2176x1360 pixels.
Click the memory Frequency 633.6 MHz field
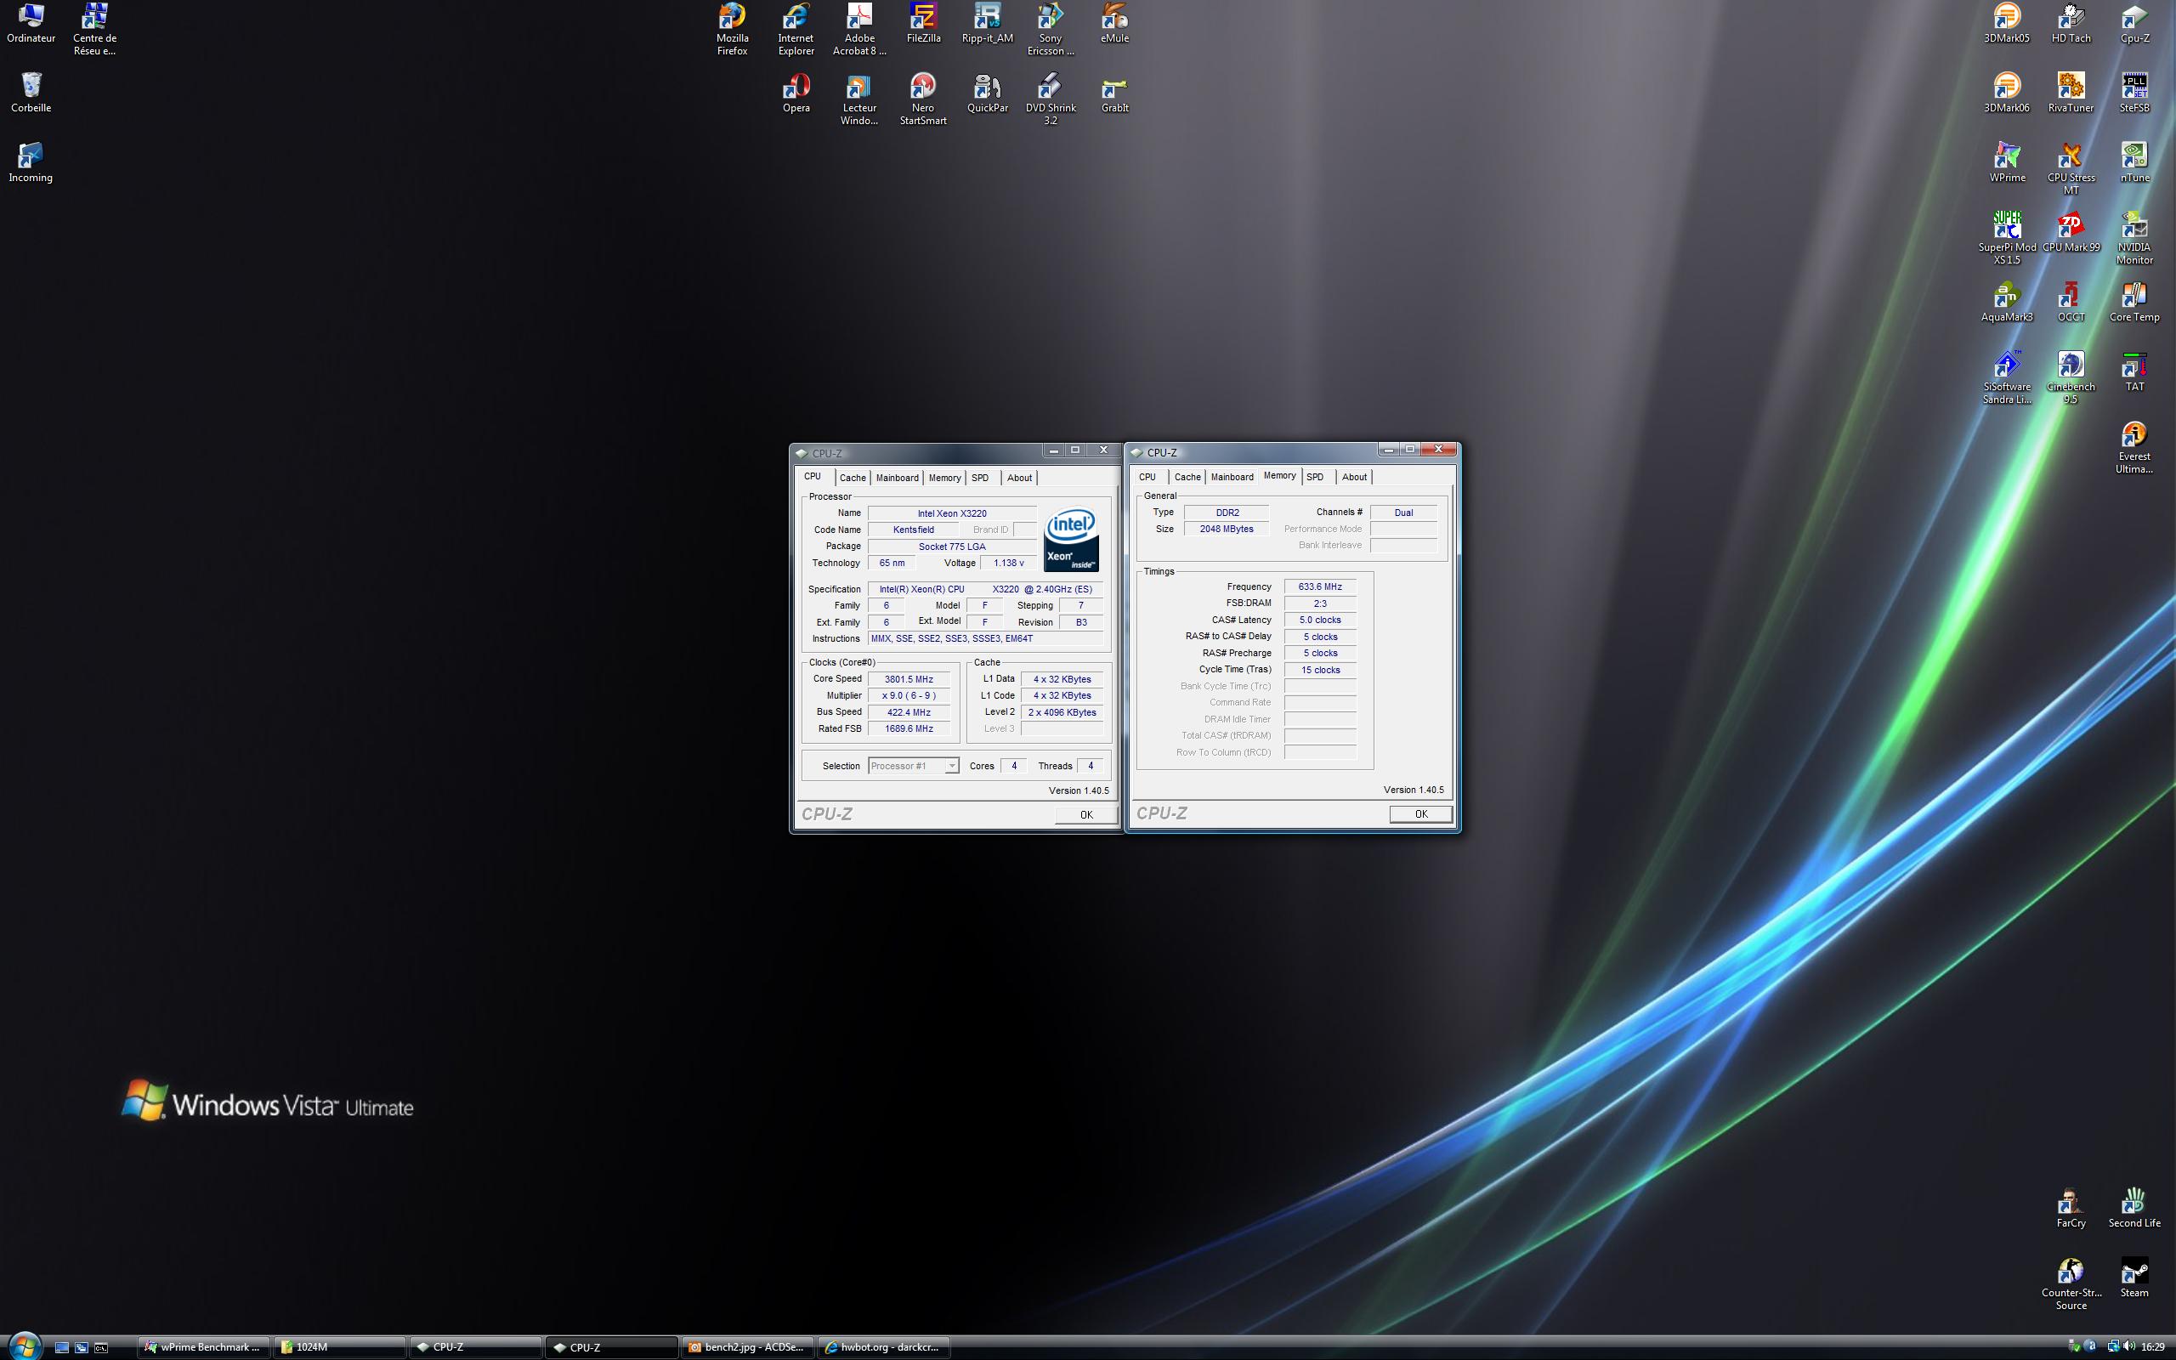[x=1320, y=586]
